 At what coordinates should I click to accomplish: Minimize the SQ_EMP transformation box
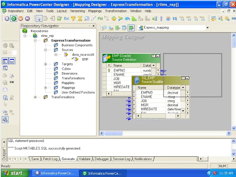187,78
